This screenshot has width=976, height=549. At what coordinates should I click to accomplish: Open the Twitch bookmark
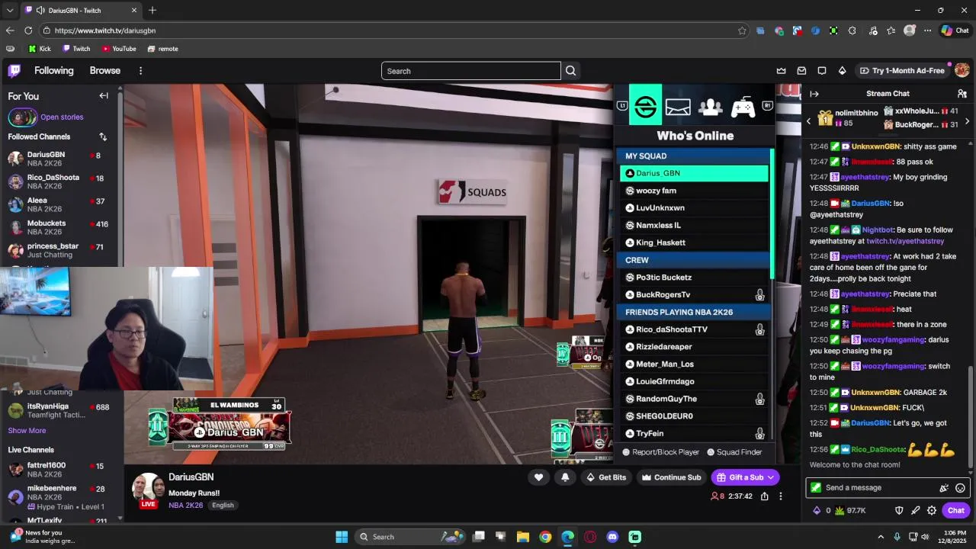76,49
